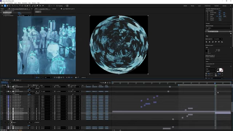Image resolution: width=233 pixels, height=131 pixels.
Task: Select the Brush tool
Action: 33,6
